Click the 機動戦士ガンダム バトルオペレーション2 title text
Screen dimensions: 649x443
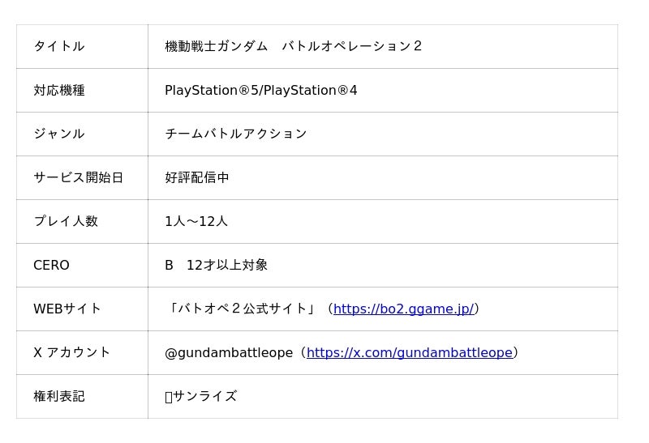pyautogui.click(x=293, y=46)
